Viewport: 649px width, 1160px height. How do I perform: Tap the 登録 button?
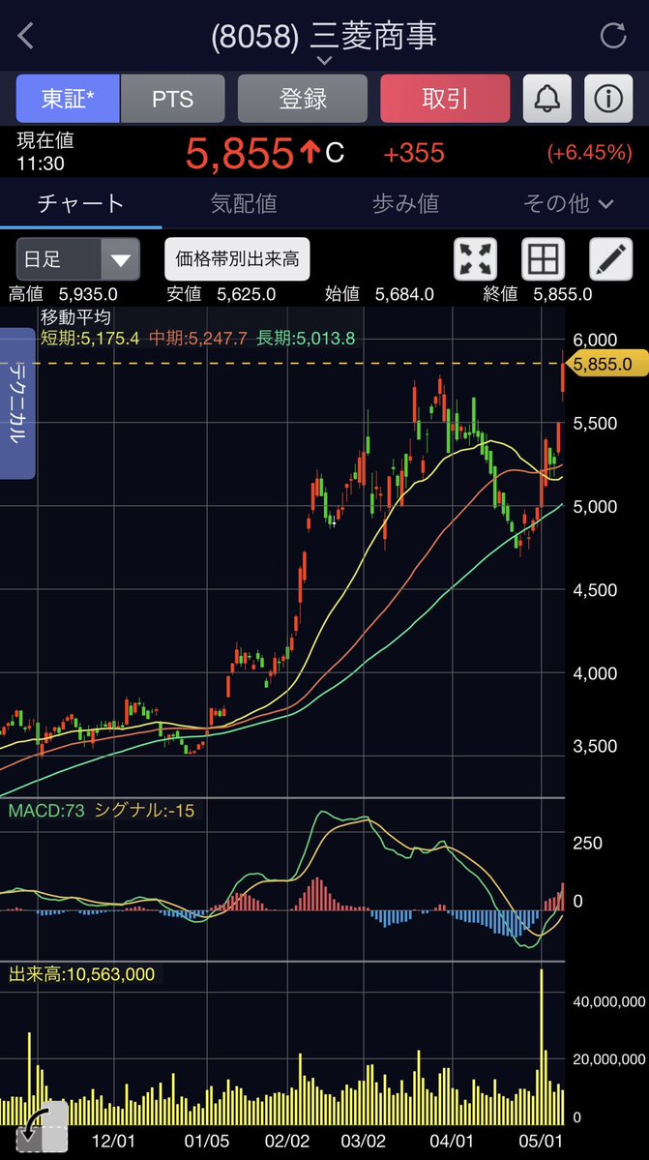(x=303, y=99)
